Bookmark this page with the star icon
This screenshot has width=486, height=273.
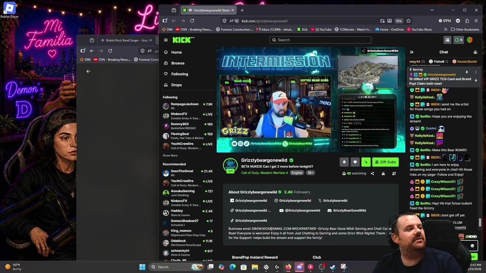[409, 21]
